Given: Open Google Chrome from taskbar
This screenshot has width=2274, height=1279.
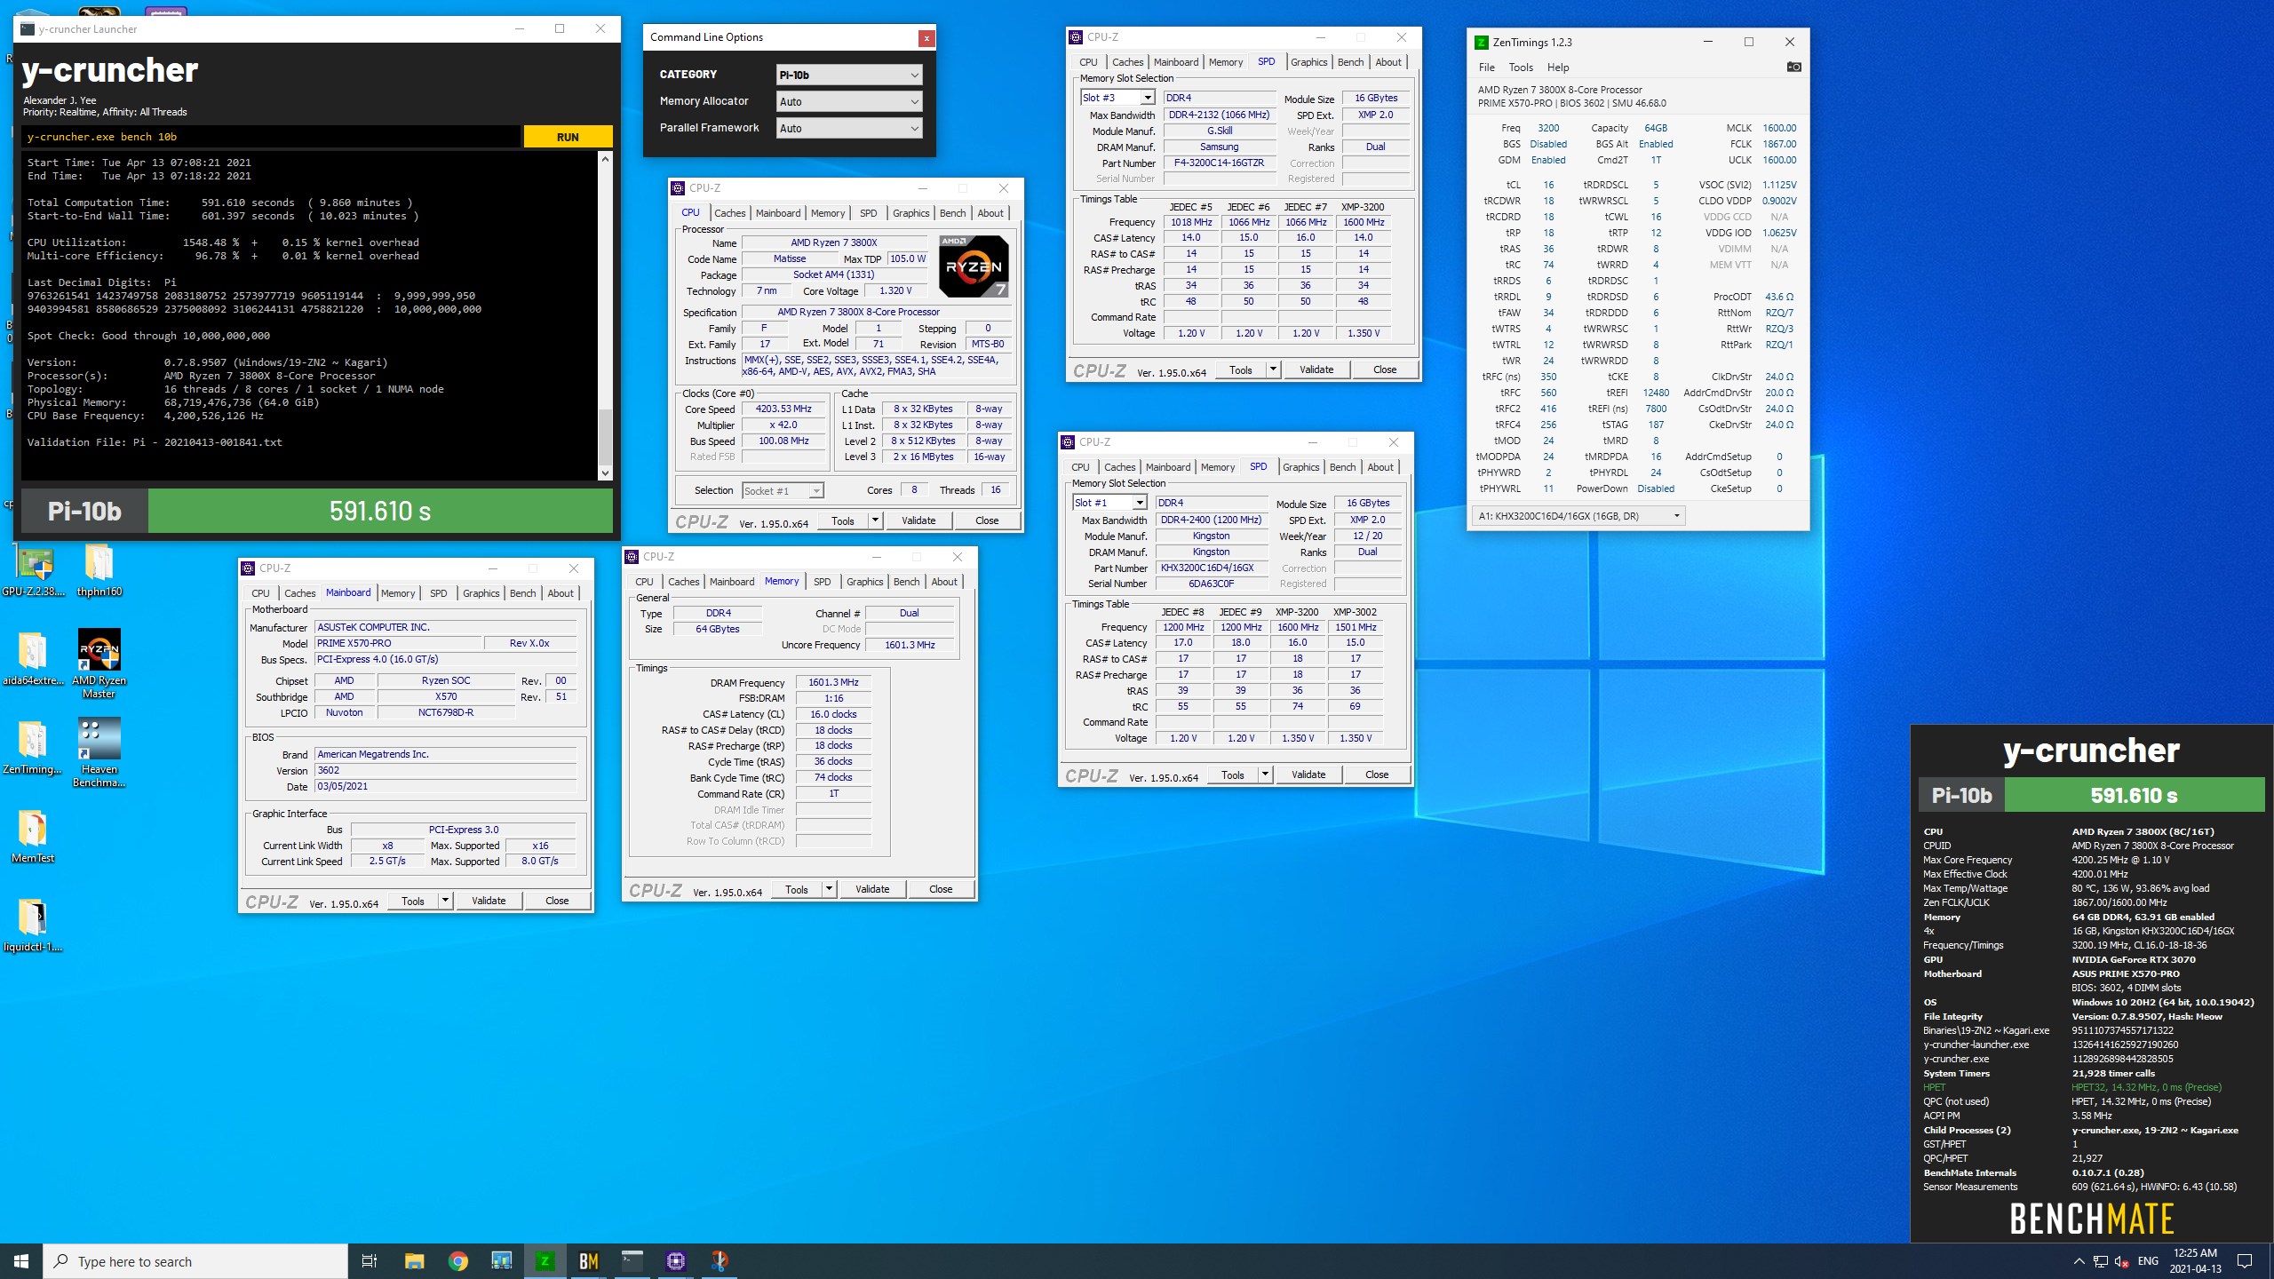Looking at the screenshot, I should click(x=457, y=1261).
